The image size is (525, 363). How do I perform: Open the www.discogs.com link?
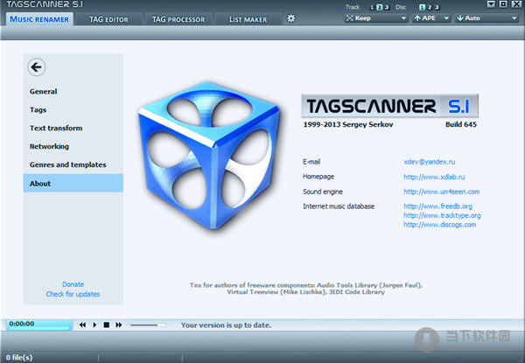(439, 225)
